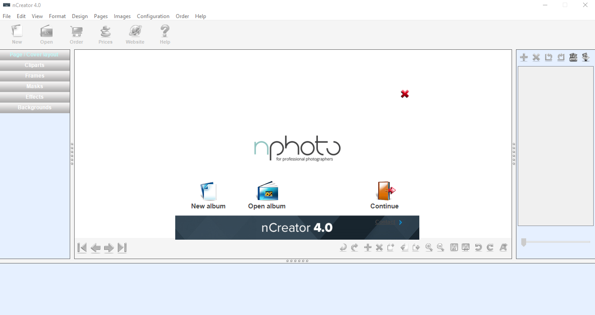Add images with right panel plus icon

tap(524, 57)
